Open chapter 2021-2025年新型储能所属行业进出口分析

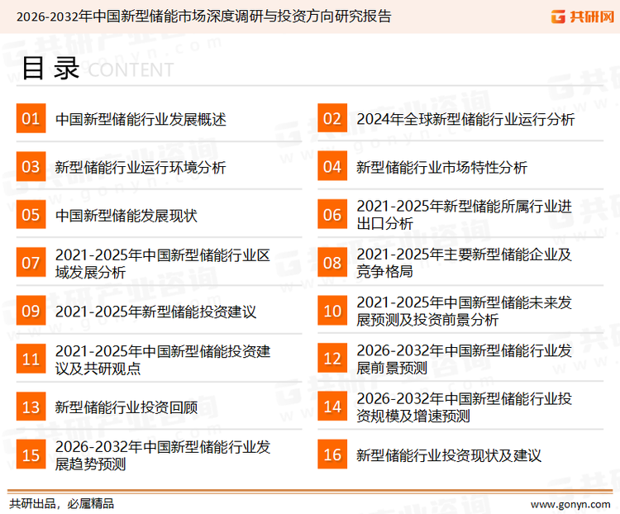coord(465,215)
